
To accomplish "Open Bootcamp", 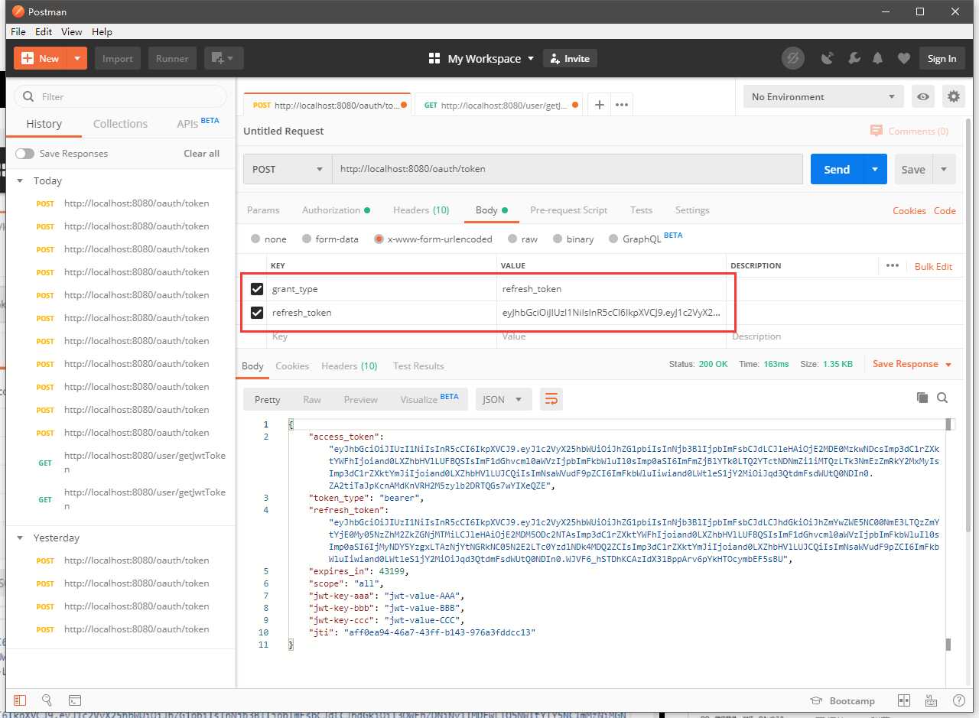I will point(842,700).
